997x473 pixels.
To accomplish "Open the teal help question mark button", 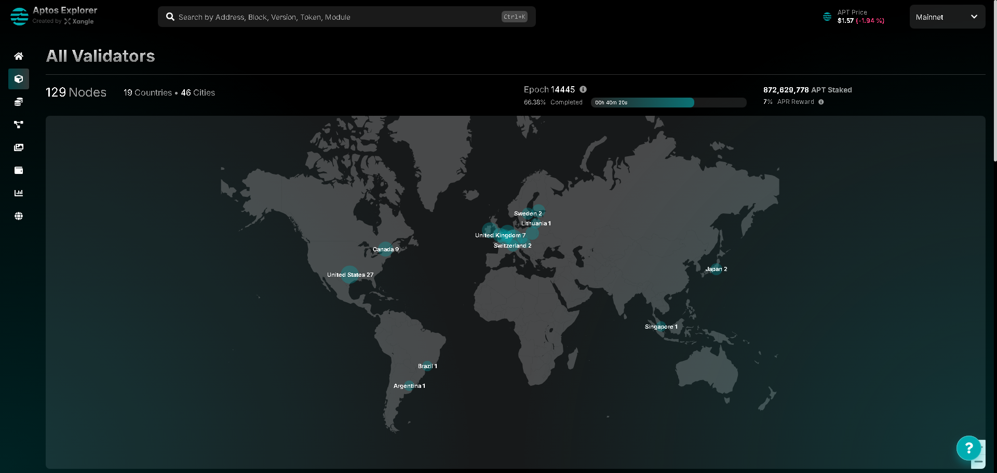I will click(968, 448).
